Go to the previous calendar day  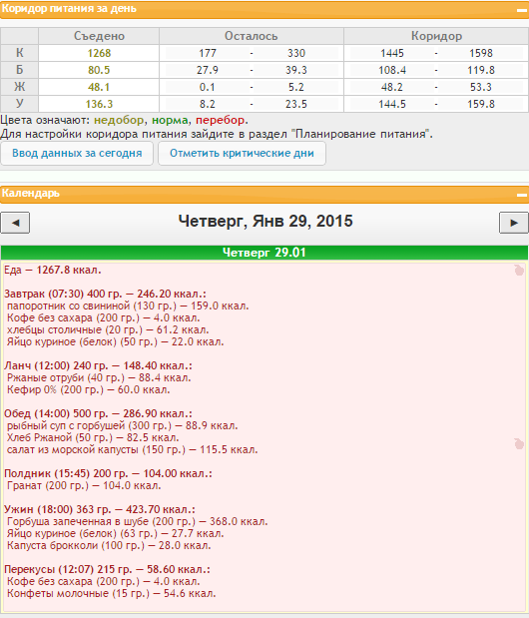pos(15,223)
